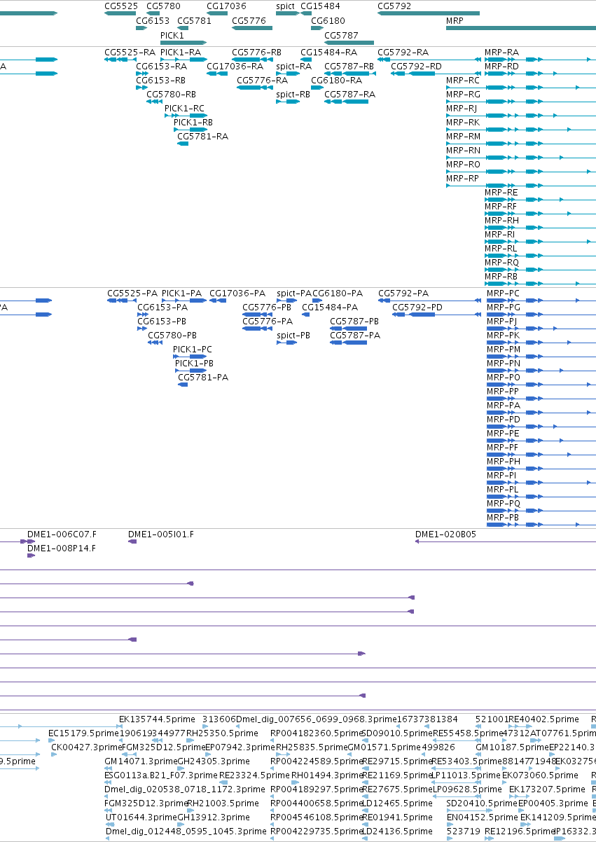Select transcript MRP-RQ
596x842 pixels.
(501, 263)
